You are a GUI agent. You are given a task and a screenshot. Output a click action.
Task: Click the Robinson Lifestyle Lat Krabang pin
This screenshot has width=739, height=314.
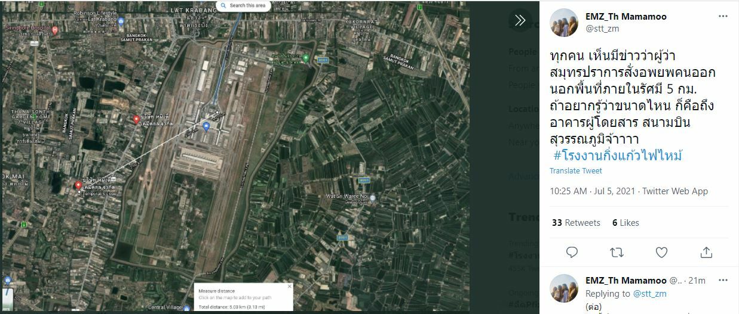point(121,21)
